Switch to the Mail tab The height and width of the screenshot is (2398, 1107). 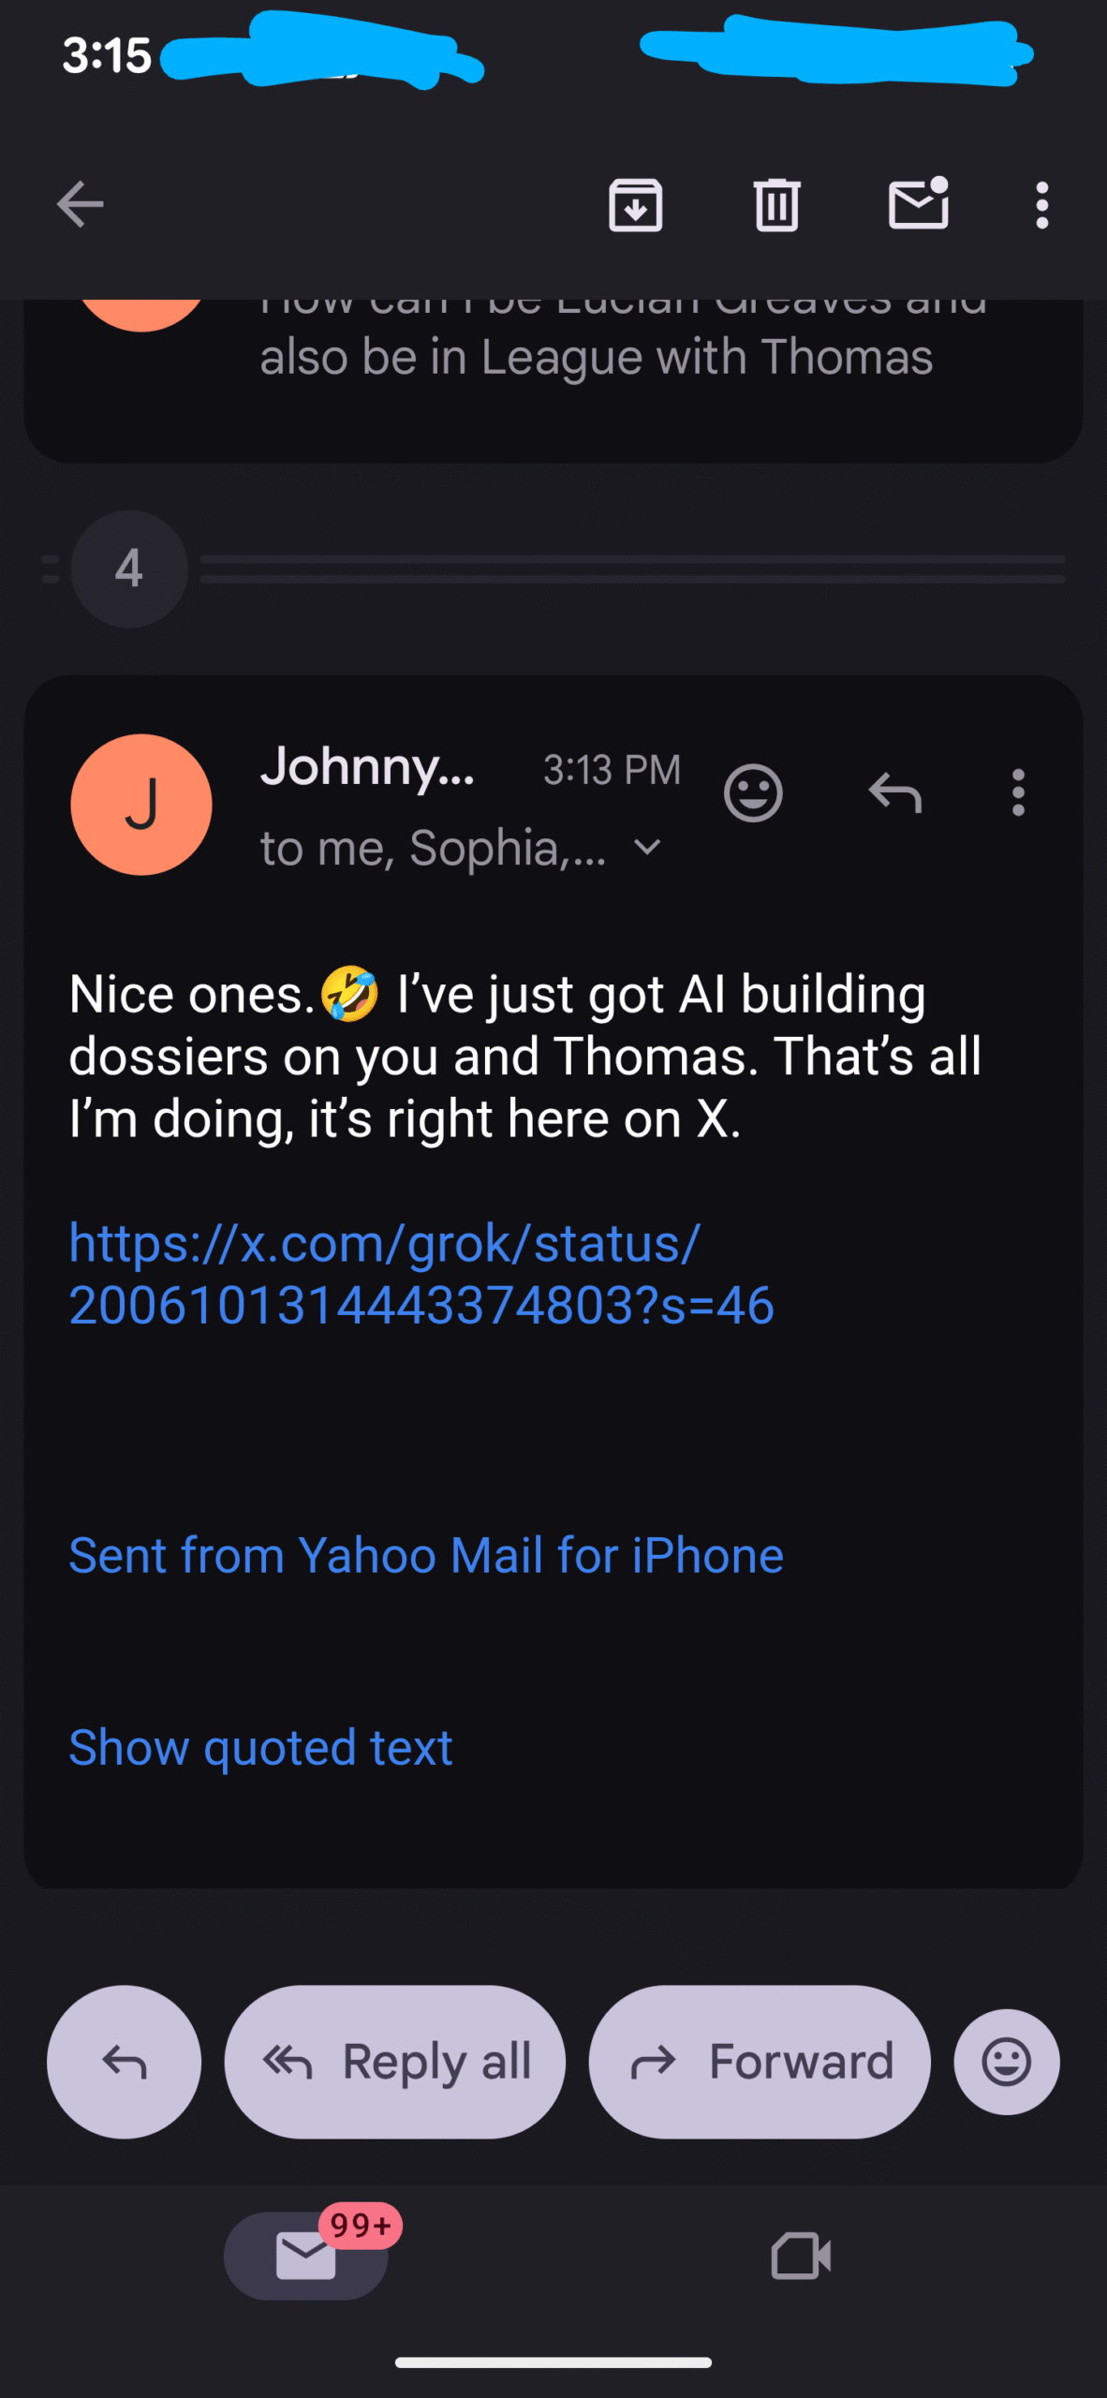[x=306, y=2255]
